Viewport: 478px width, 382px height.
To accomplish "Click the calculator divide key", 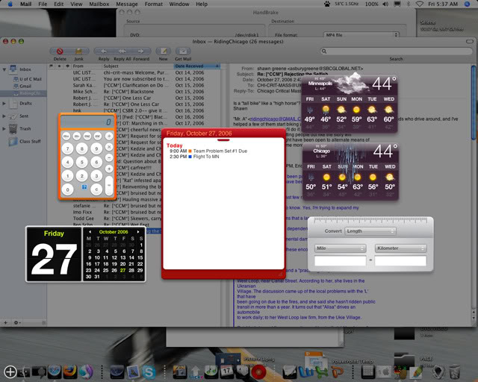I will click(109, 136).
